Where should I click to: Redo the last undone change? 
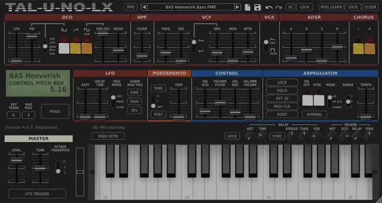(x=279, y=7)
